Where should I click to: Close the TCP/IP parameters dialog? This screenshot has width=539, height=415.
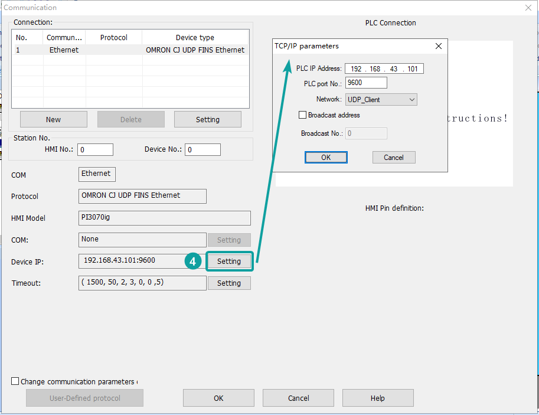pyautogui.click(x=438, y=46)
